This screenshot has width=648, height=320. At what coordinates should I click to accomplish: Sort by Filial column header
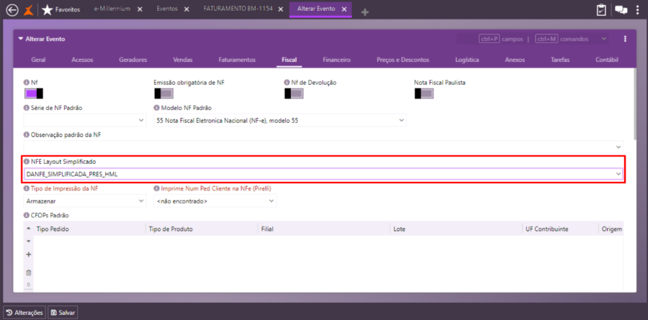pos(267,229)
